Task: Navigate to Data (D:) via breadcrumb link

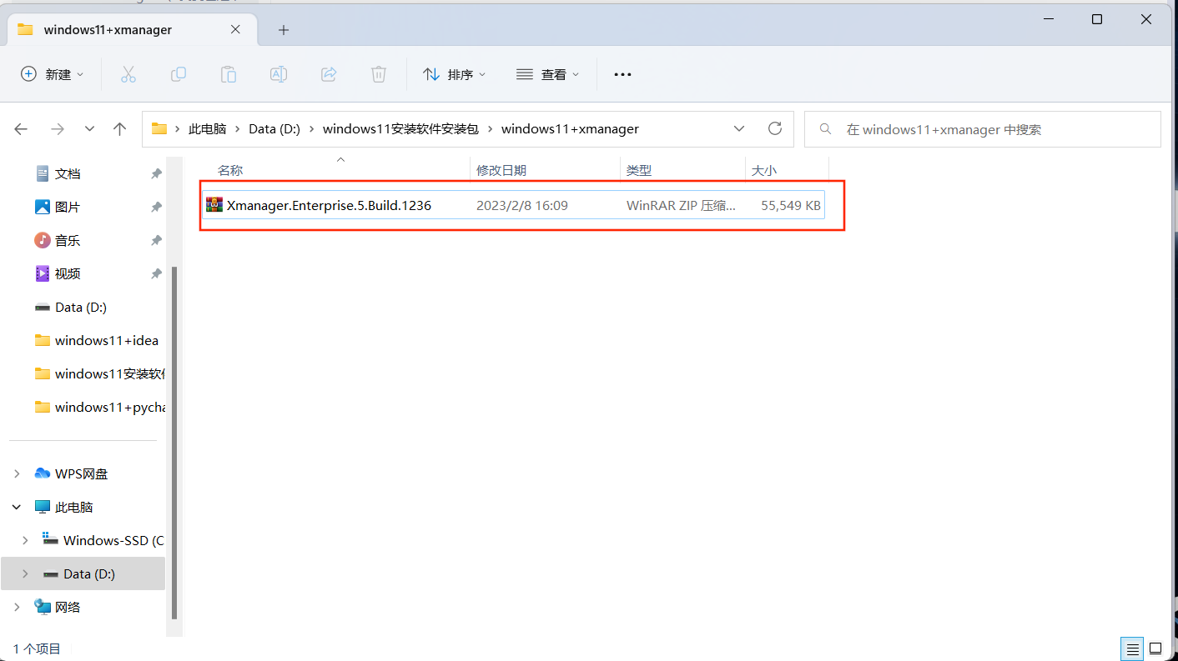Action: point(274,128)
